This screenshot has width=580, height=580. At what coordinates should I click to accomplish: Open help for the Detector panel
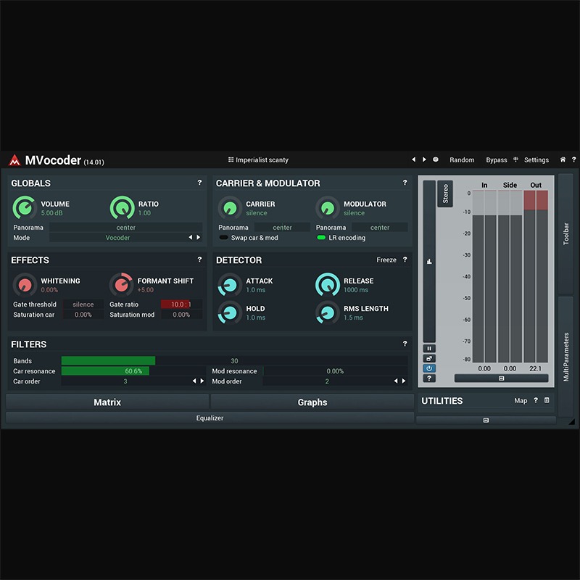pyautogui.click(x=405, y=260)
